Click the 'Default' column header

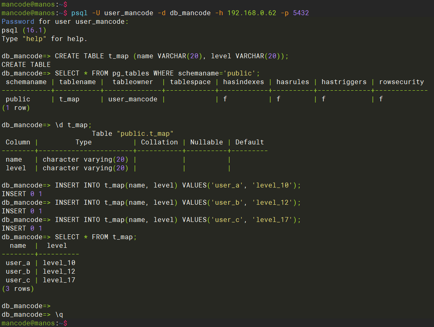coord(249,142)
